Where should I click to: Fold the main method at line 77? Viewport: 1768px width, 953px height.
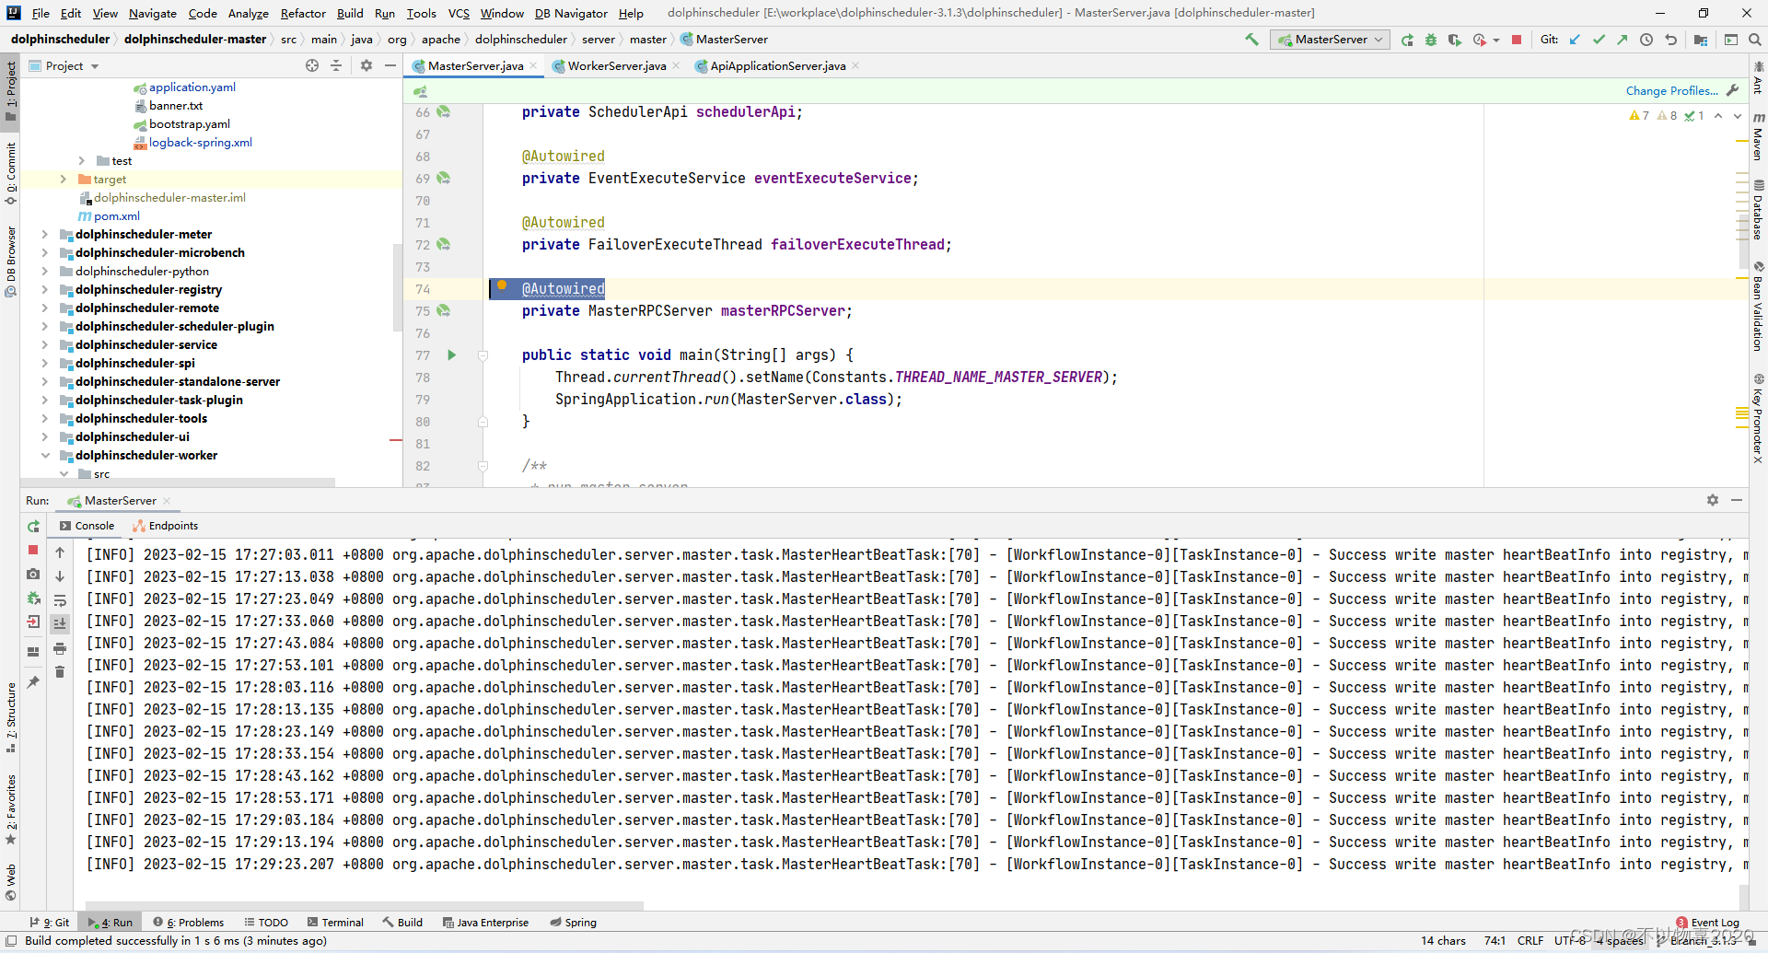click(x=483, y=355)
